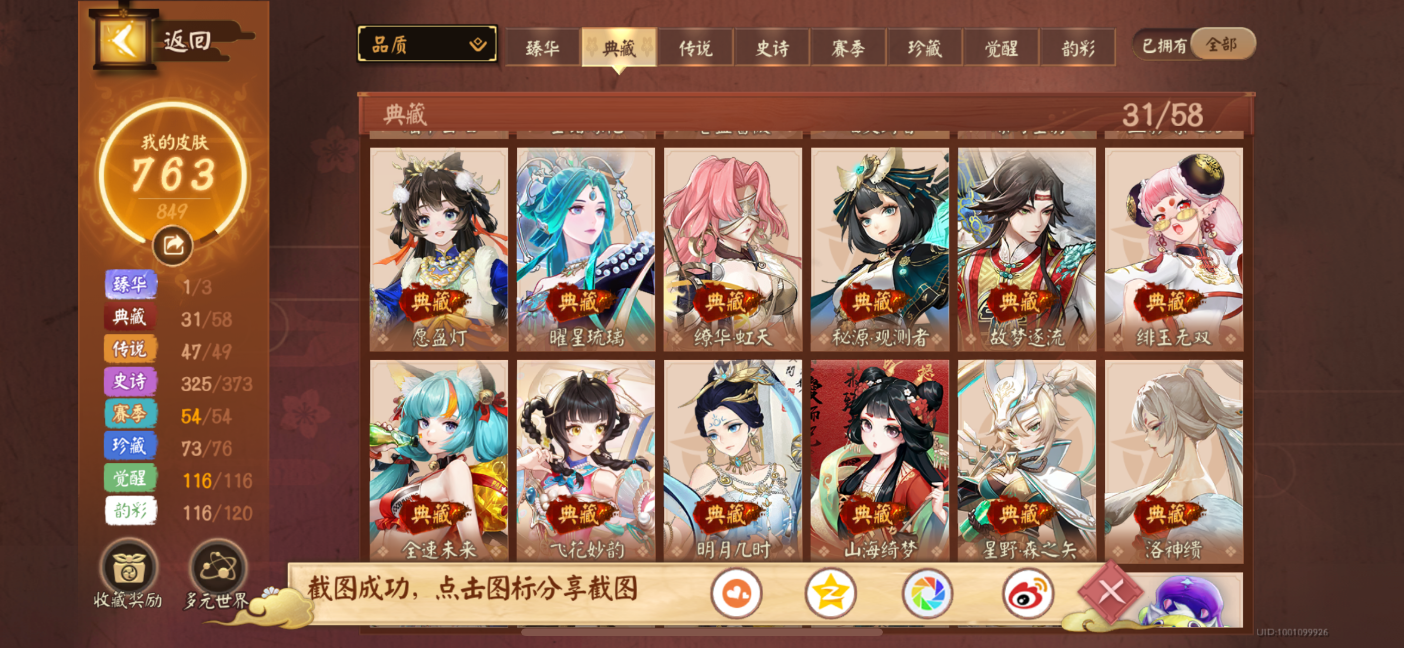Tap the share icon under skin count
The image size is (1404, 648).
click(x=173, y=246)
